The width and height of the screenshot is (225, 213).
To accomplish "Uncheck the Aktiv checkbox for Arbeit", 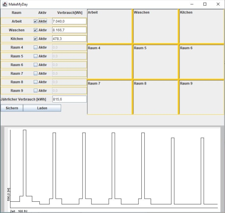I will pos(36,21).
